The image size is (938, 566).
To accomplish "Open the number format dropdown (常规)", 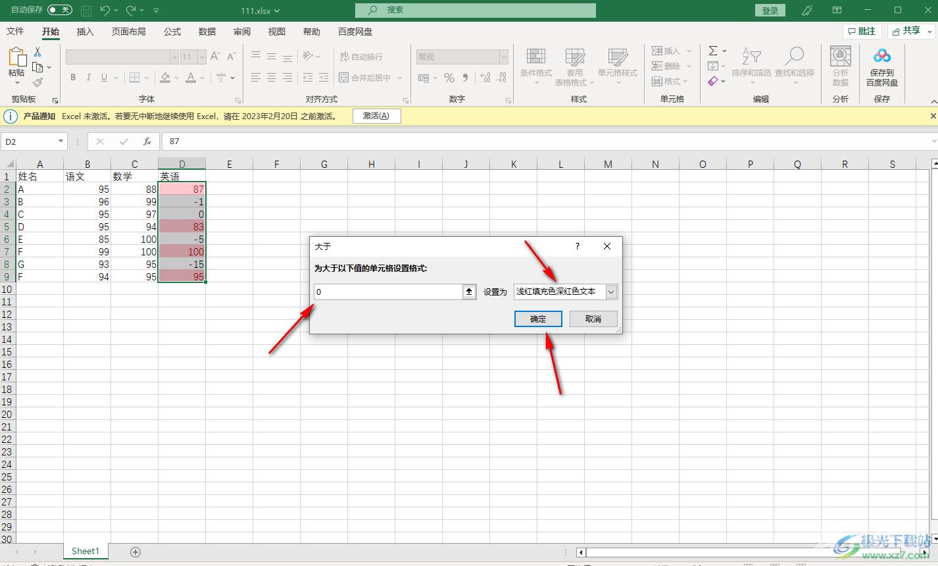I will 504,57.
